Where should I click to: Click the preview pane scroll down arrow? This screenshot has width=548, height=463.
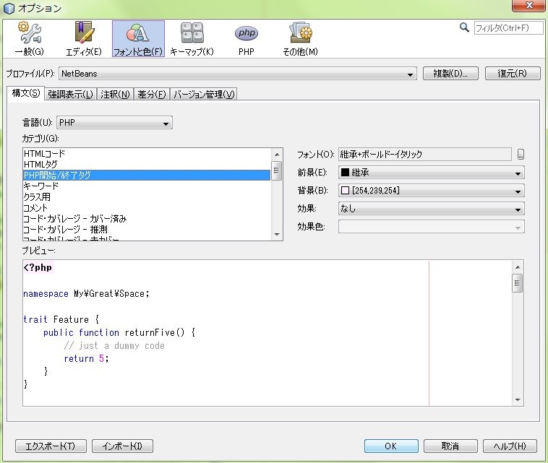[518, 400]
